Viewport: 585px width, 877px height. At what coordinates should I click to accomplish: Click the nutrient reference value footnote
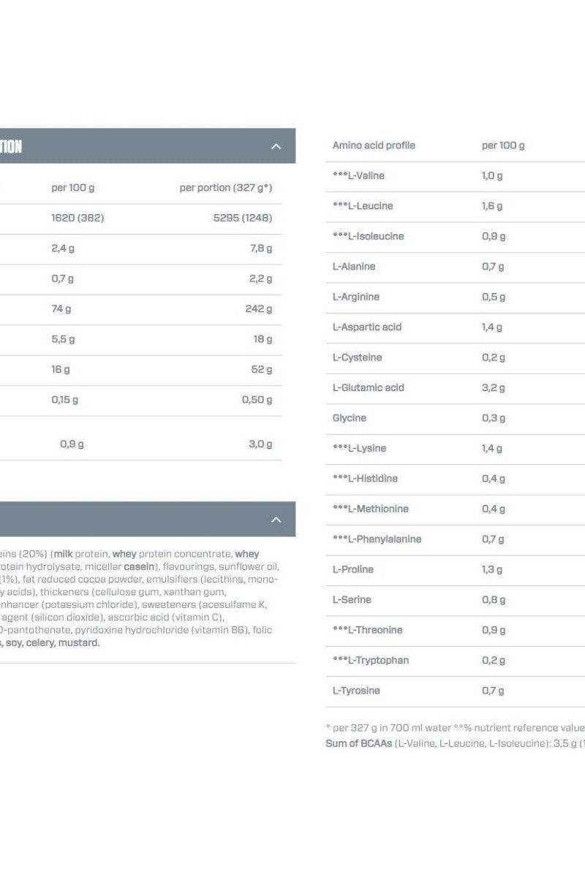(453, 727)
